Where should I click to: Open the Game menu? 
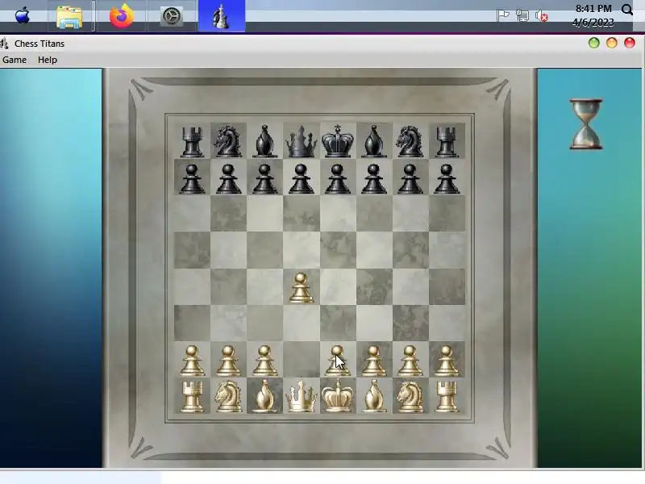pos(15,60)
